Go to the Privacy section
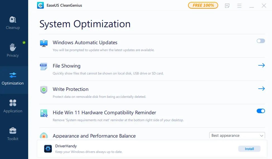The image size is (272, 159). (13, 50)
